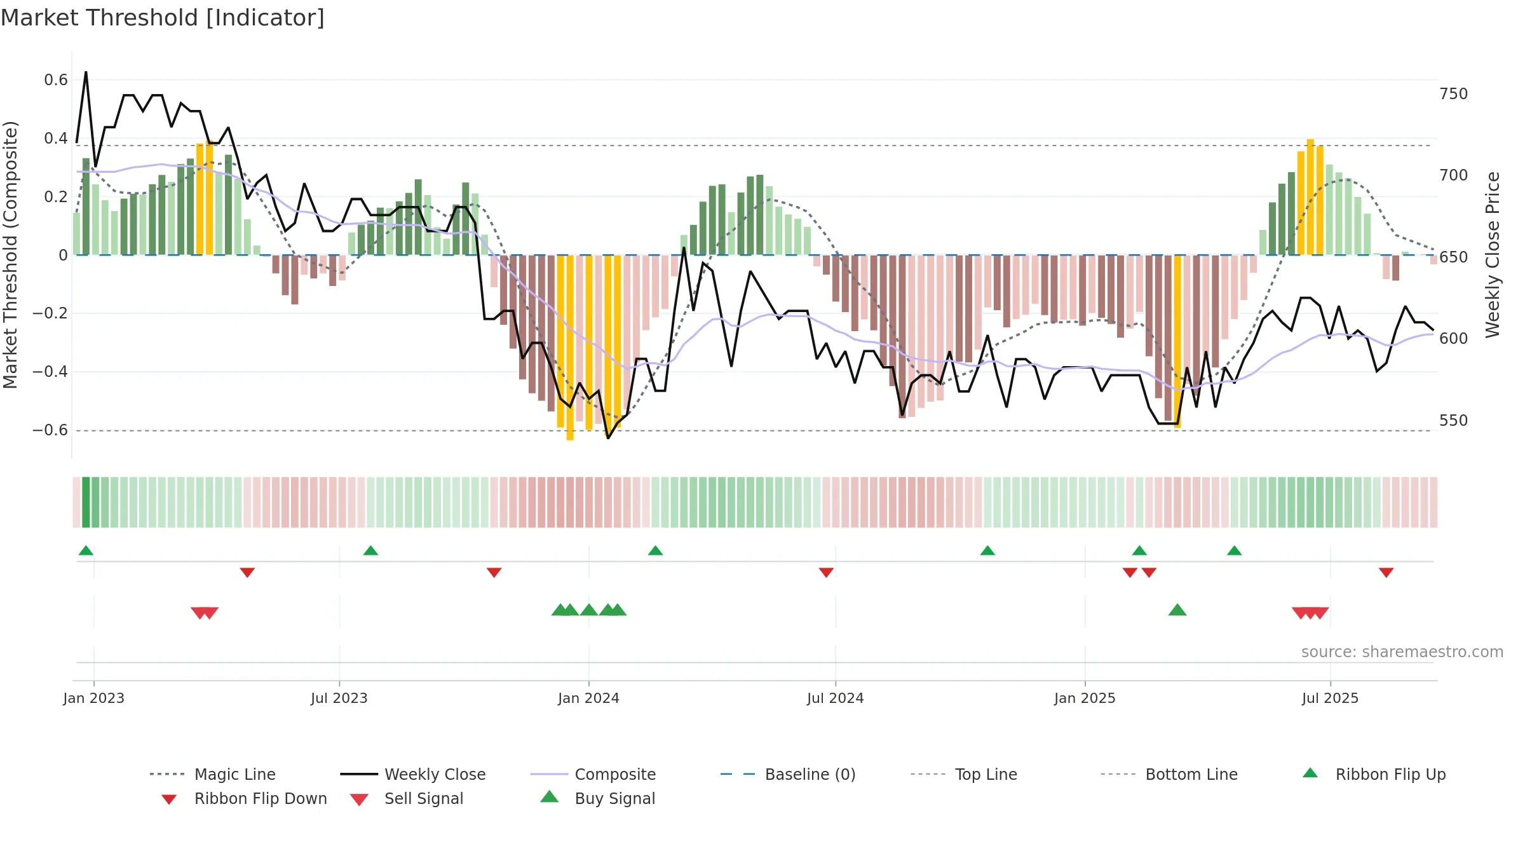
Task: Click the Market Threshold (Composite) axis title
Action: [x=10, y=254]
